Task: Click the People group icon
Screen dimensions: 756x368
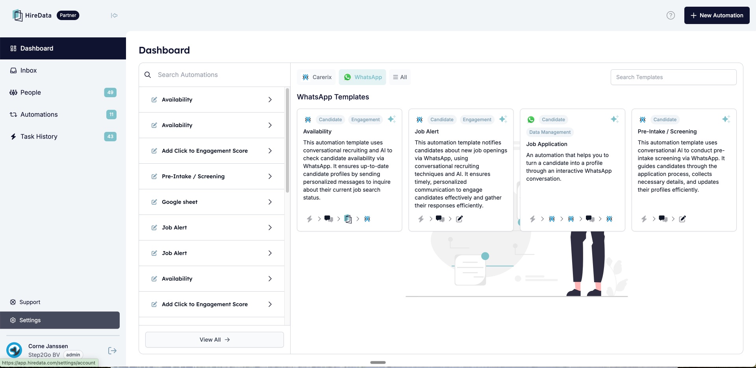Action: point(13,92)
